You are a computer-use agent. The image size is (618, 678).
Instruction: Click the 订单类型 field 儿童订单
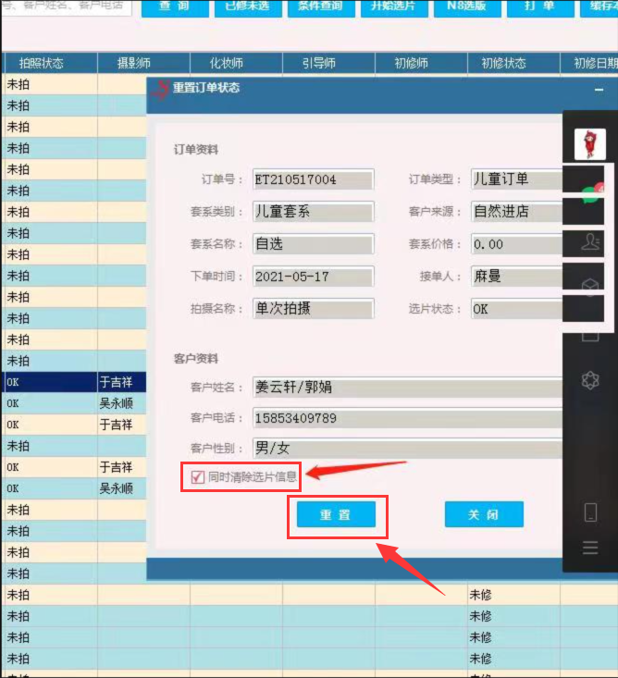(x=517, y=179)
